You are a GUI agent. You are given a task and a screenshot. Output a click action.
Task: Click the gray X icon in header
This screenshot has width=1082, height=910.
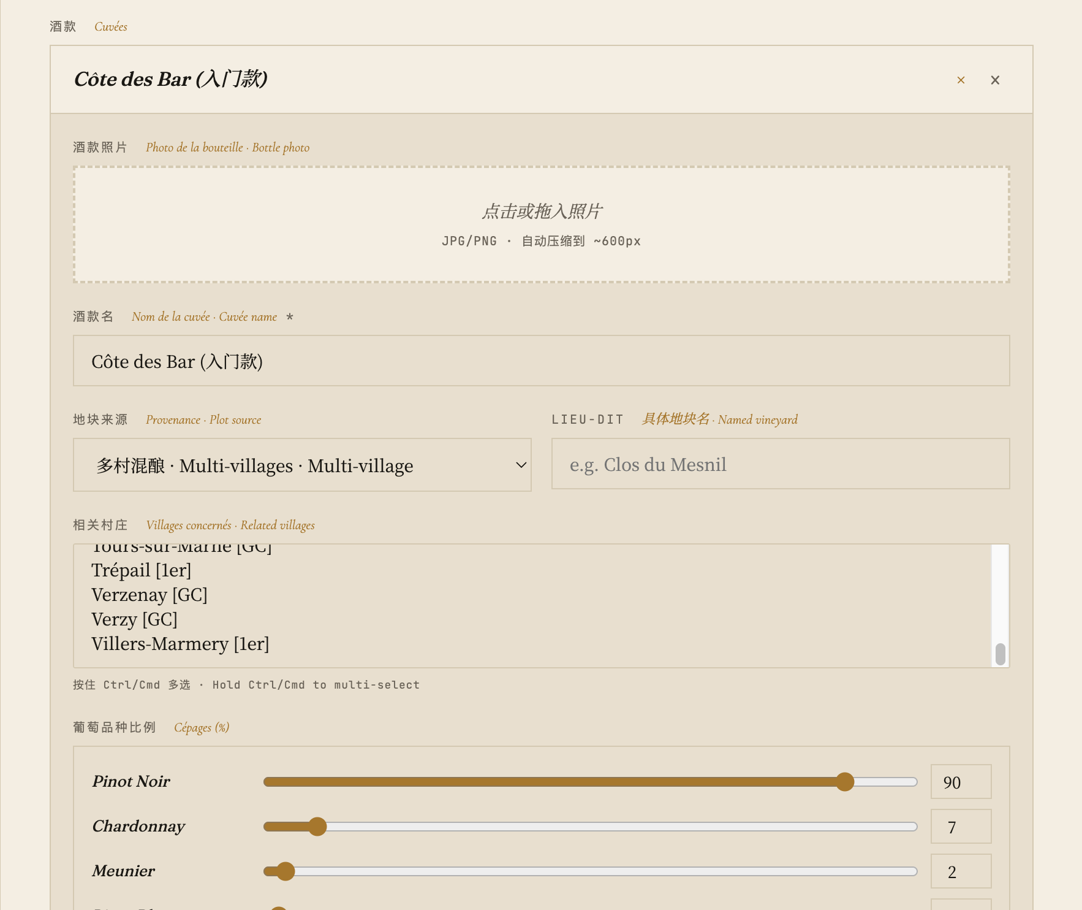995,80
